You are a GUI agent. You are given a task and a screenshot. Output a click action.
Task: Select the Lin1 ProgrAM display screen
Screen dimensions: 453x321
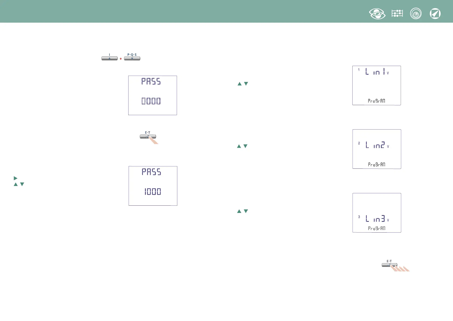[x=377, y=85]
